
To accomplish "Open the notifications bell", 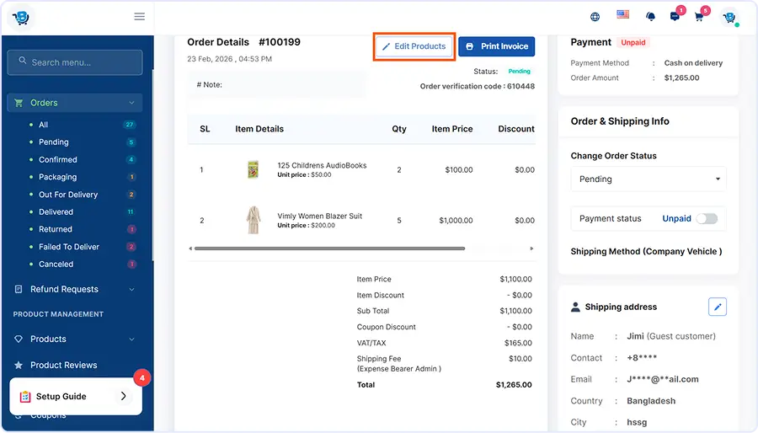I will click(x=651, y=17).
